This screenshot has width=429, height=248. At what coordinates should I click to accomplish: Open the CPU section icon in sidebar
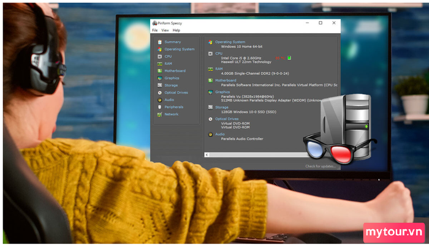pos(159,56)
